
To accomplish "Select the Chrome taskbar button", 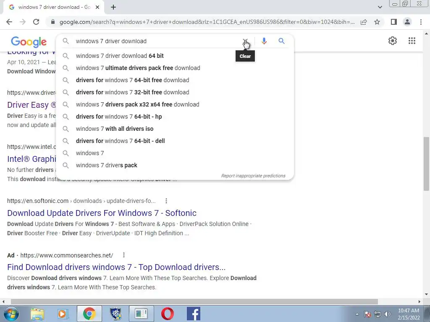I will 89,314.
